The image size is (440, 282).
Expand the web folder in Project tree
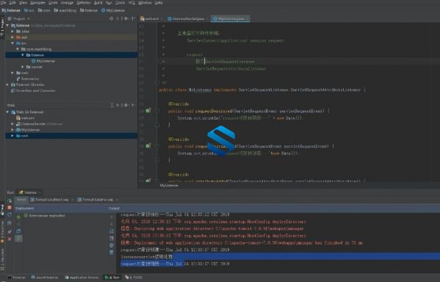tap(12, 73)
